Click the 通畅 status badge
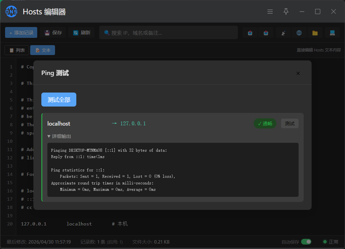 265,123
